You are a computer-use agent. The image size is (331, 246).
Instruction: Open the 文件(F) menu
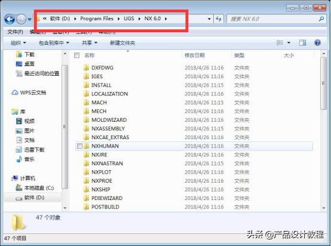tap(15, 32)
